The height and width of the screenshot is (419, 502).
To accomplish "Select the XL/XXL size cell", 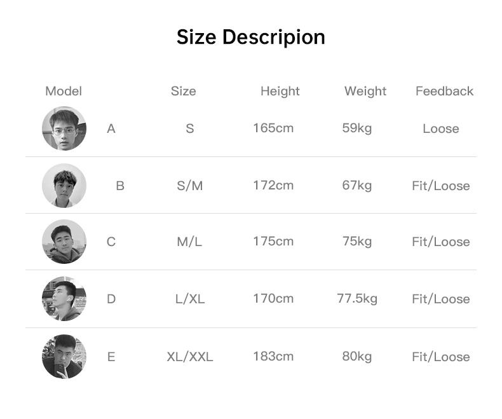I will click(x=189, y=357).
